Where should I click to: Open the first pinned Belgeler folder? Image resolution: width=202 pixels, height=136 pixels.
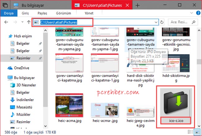[x=23, y=44]
